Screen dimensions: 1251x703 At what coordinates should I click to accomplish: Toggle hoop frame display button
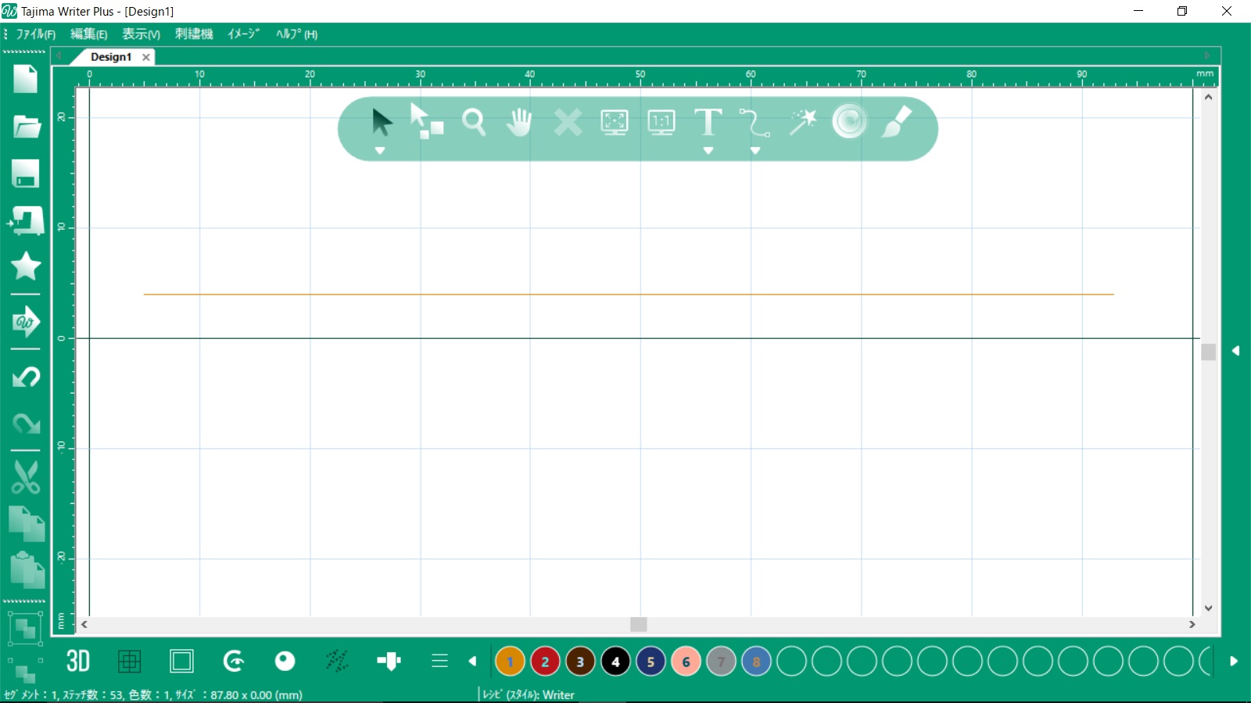[x=181, y=662]
